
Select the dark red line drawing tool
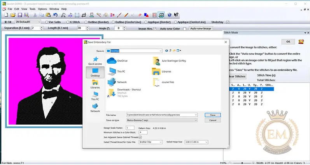tap(119, 15)
